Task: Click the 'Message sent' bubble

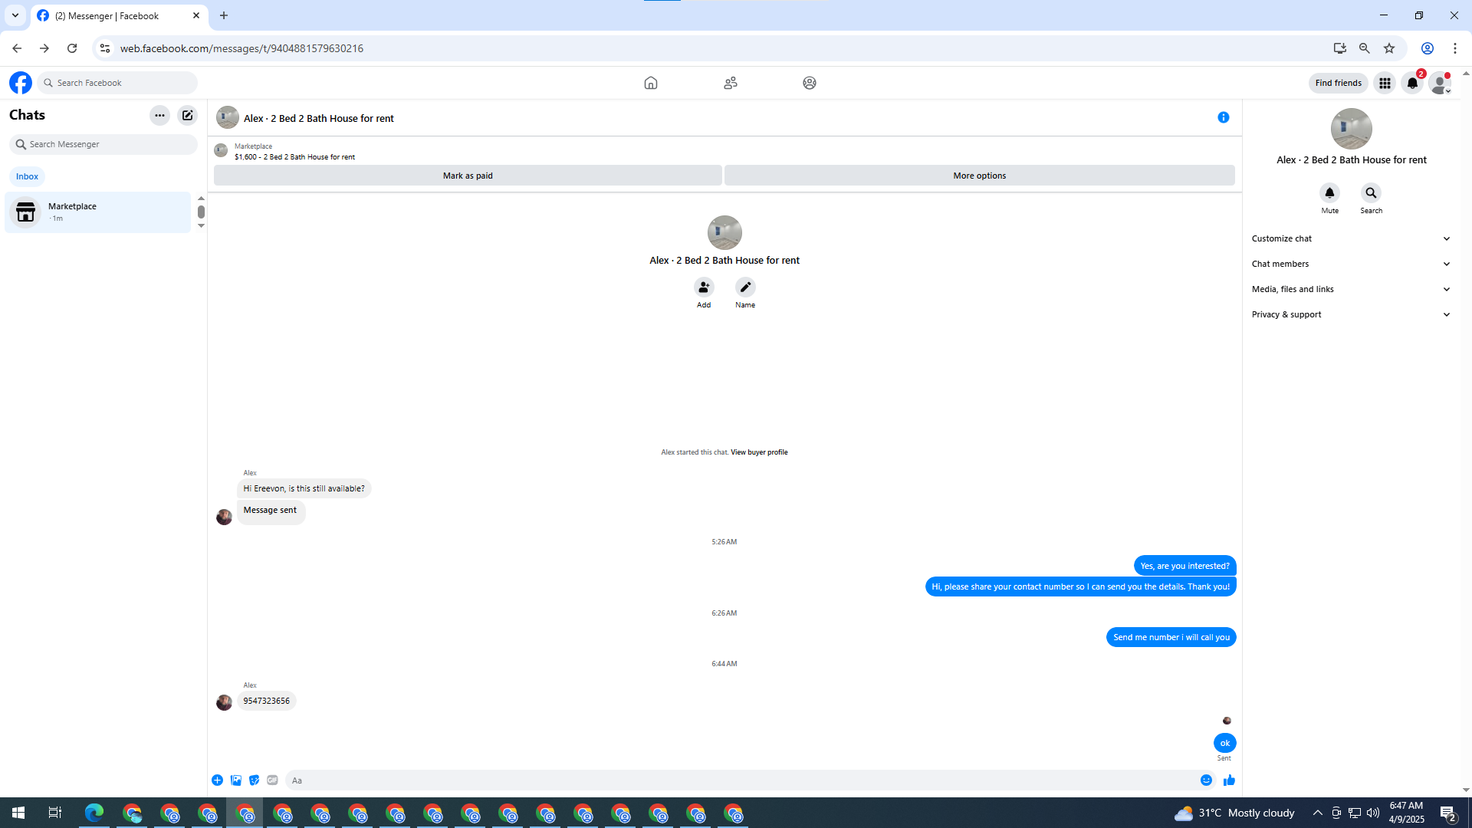Action: [271, 511]
